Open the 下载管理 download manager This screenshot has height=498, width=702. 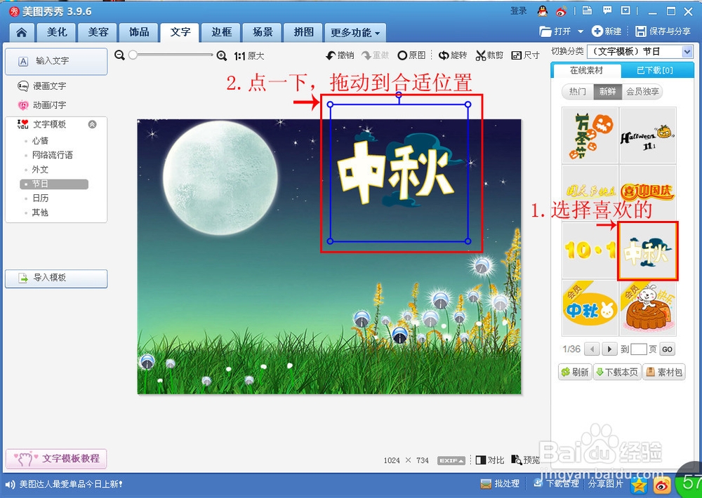pyautogui.click(x=556, y=483)
